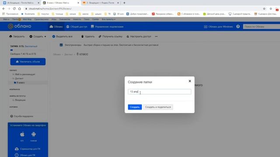Click Мой Мир in portal bar
Screen dimensions: 280x157
[27, 19]
